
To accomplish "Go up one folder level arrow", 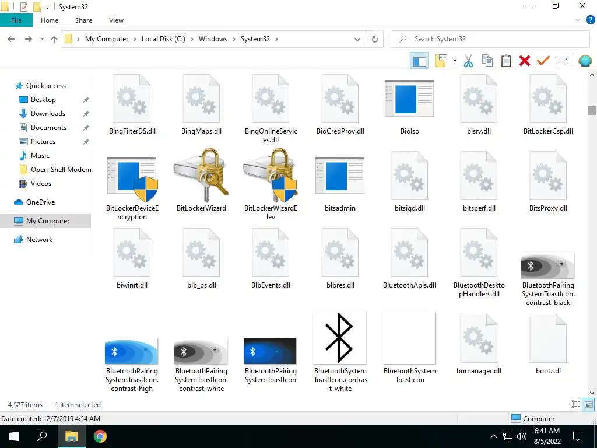I will [x=54, y=39].
